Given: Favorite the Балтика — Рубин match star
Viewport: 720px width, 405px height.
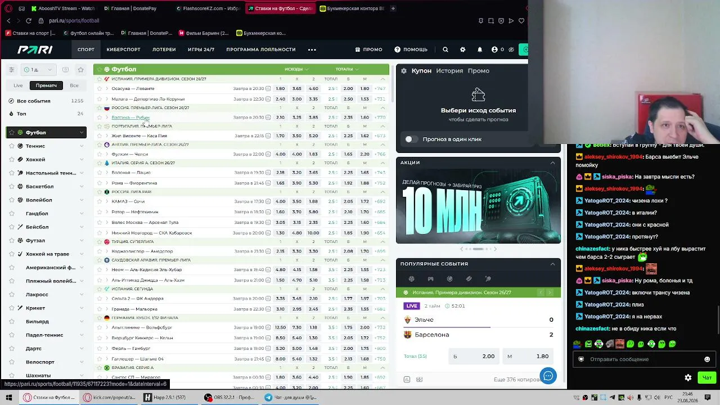Looking at the screenshot, I should tap(100, 118).
